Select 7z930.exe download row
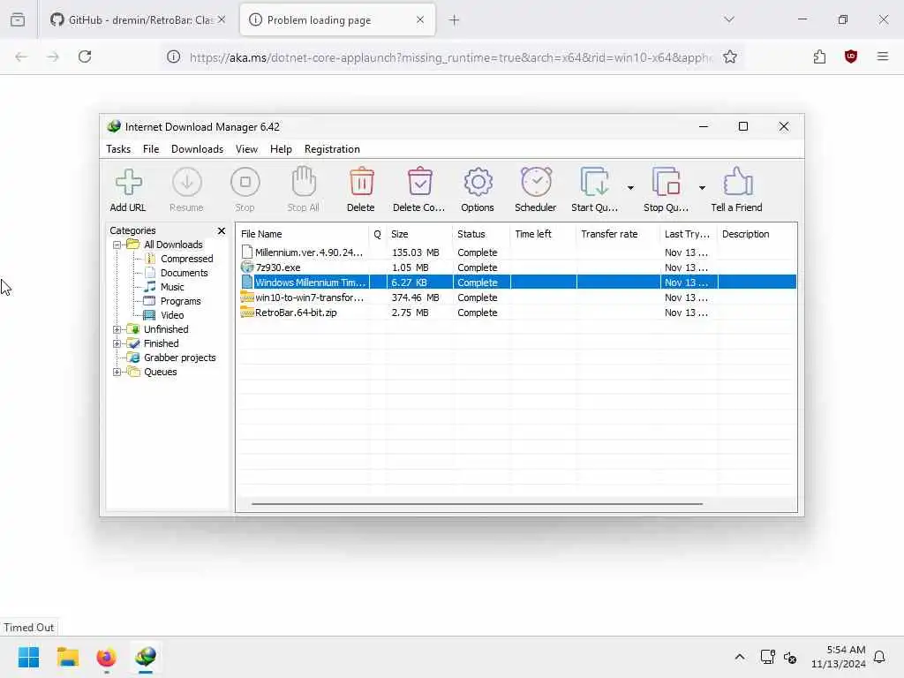904x678 pixels. click(516, 267)
